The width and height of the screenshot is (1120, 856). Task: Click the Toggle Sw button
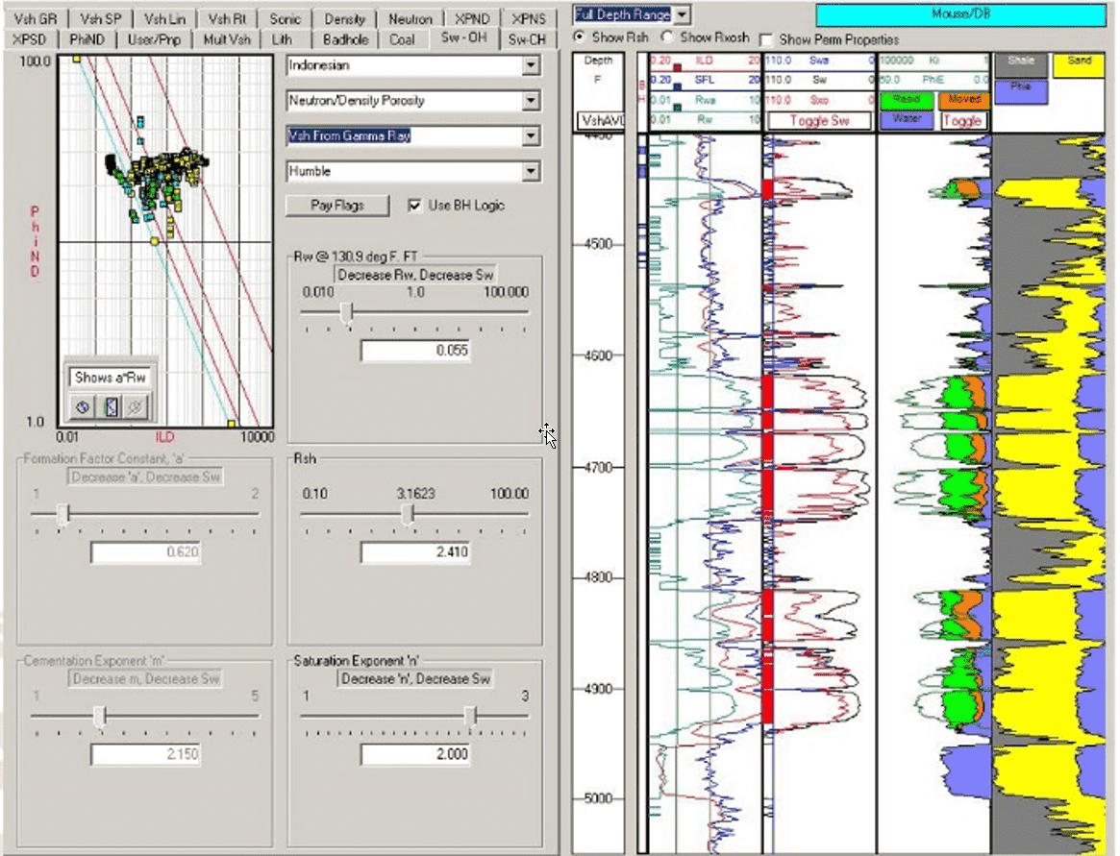coord(819,121)
